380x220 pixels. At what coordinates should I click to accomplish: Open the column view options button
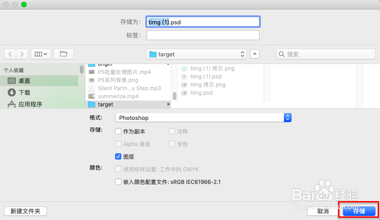(x=41, y=54)
